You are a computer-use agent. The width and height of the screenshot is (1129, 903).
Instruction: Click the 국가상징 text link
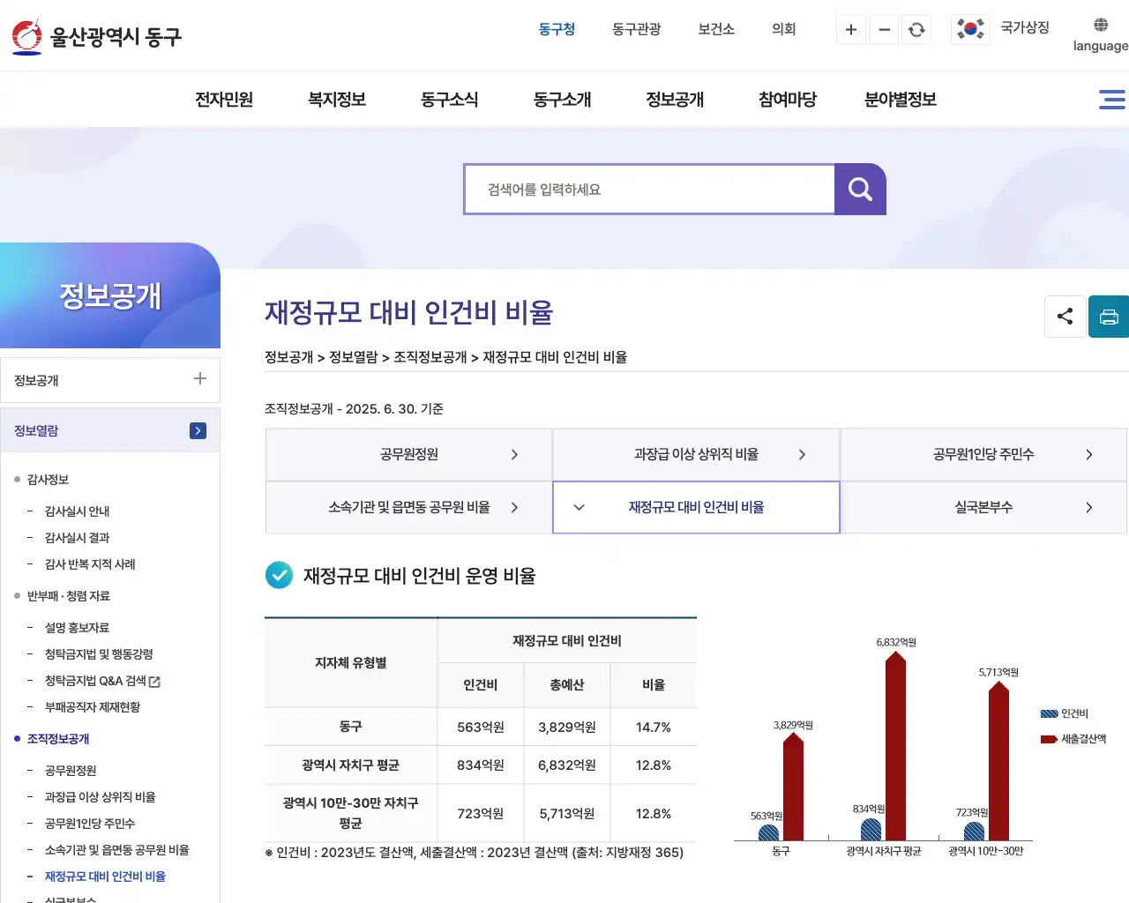[1025, 27]
